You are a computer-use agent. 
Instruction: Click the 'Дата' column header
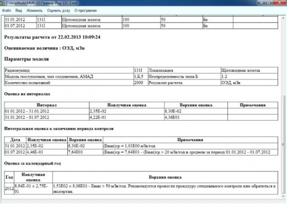15,140
